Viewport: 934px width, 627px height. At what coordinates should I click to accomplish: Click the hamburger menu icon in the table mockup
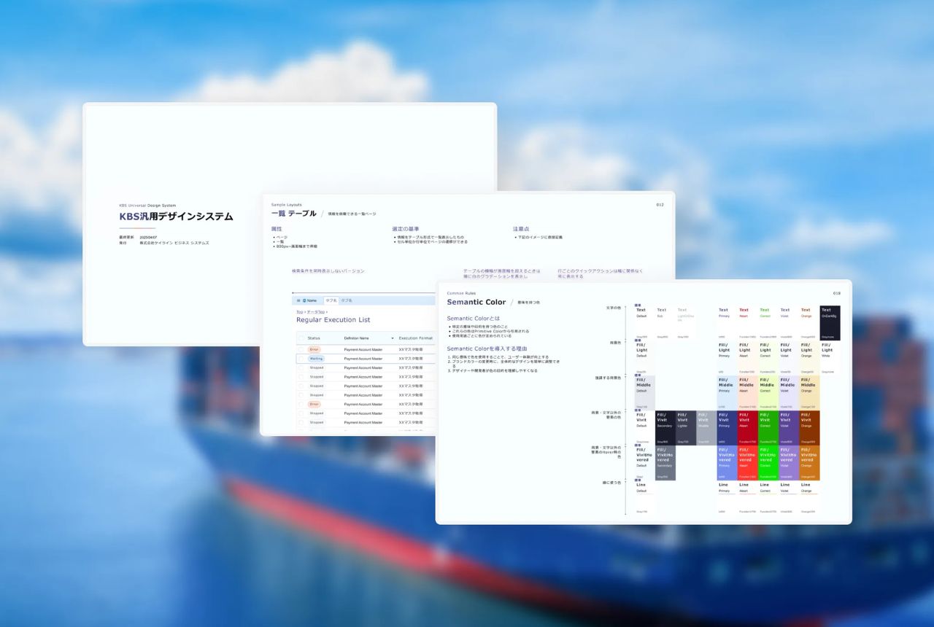[x=298, y=300]
